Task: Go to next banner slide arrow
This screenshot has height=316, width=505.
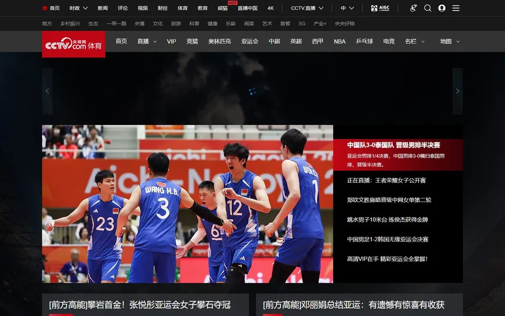Action: [x=458, y=91]
